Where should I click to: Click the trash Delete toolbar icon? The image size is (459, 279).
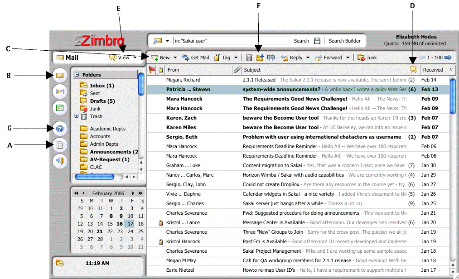[249, 58]
